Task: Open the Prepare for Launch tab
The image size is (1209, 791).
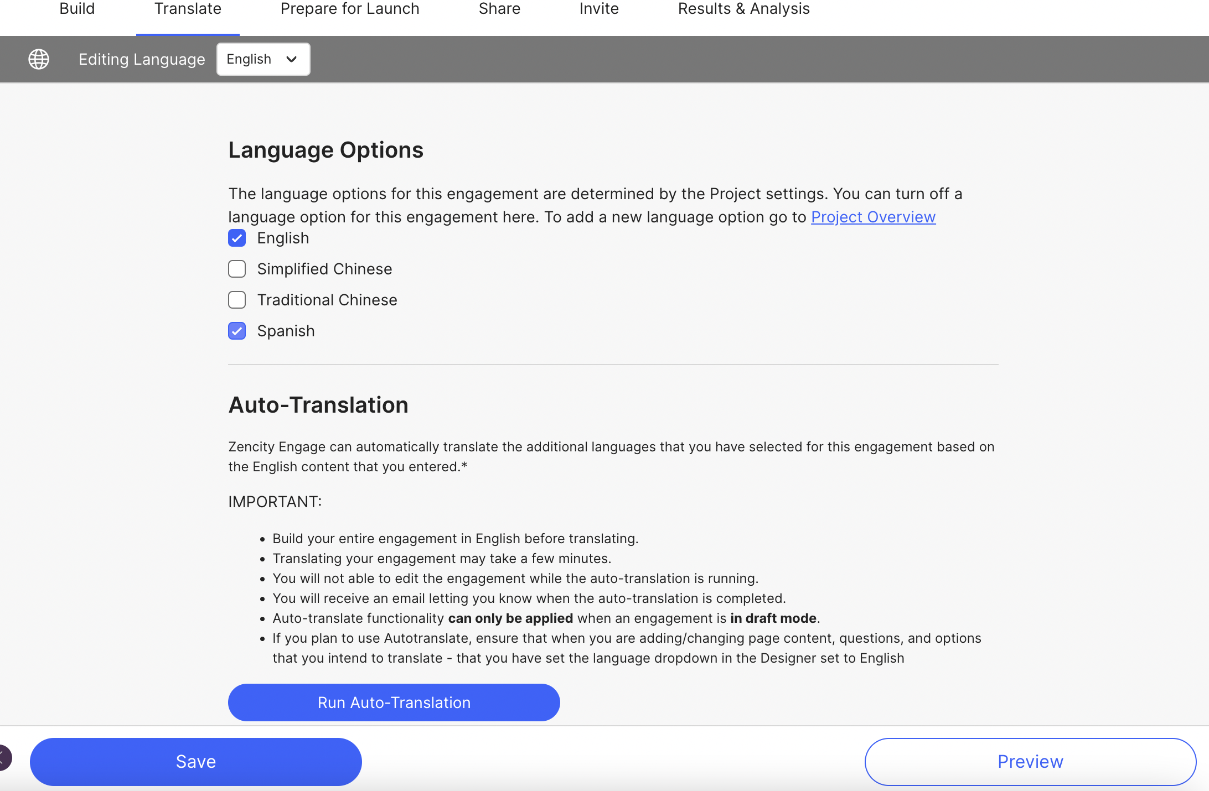Action: pyautogui.click(x=350, y=9)
